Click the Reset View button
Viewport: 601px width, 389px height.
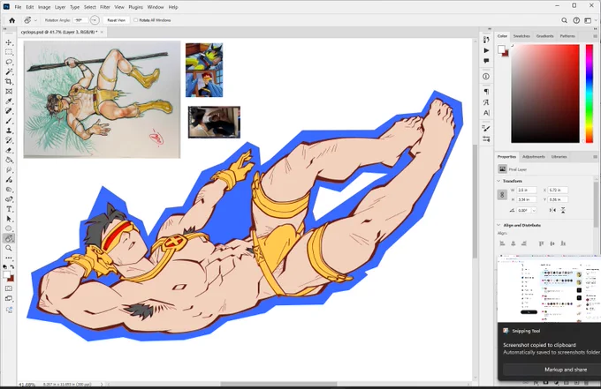(x=116, y=20)
